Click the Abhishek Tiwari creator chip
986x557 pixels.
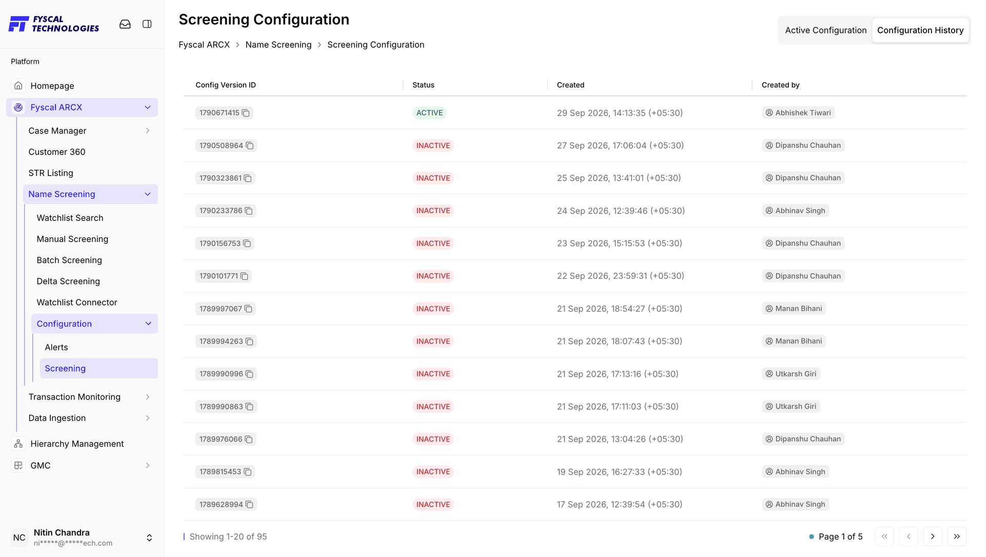798,113
